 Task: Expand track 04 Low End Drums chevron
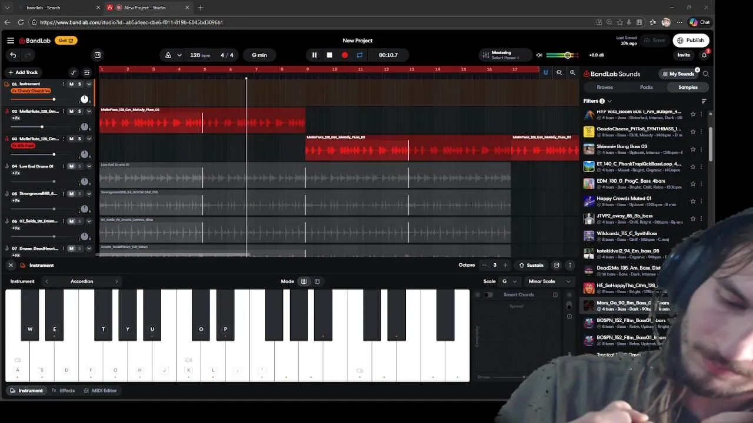[x=89, y=166]
